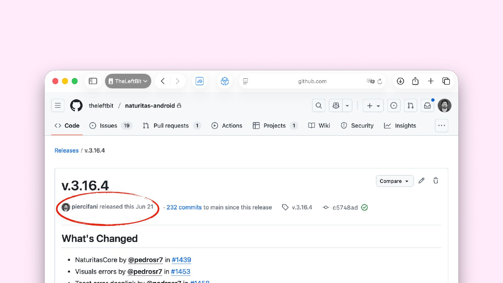Click the Safari reload page icon

click(380, 81)
